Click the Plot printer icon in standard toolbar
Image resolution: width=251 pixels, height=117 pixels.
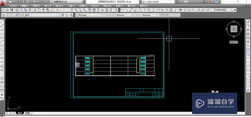pyautogui.click(x=17, y=10)
